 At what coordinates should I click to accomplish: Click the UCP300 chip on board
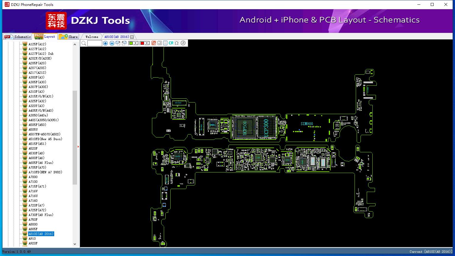266,127
